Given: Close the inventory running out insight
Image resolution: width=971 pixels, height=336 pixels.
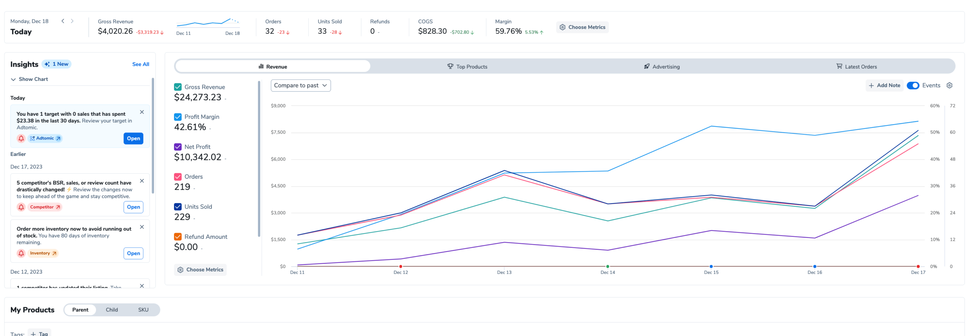Looking at the screenshot, I should 142,227.
